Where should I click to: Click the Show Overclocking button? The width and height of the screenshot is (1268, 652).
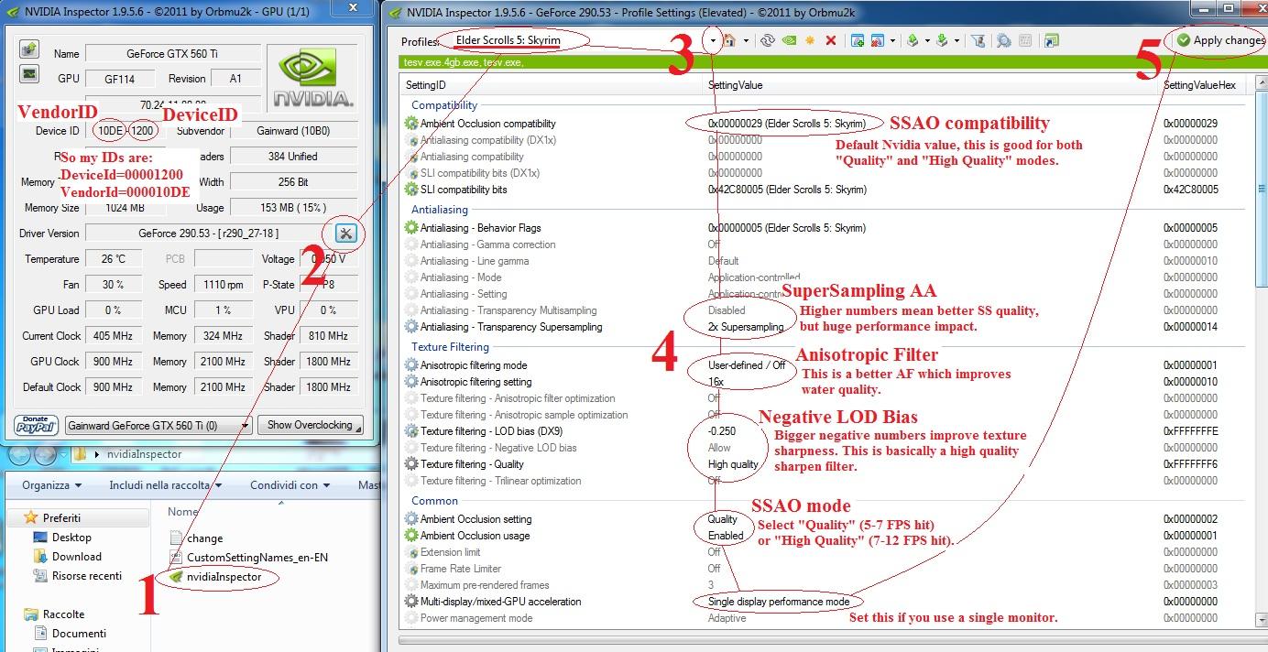(x=310, y=425)
